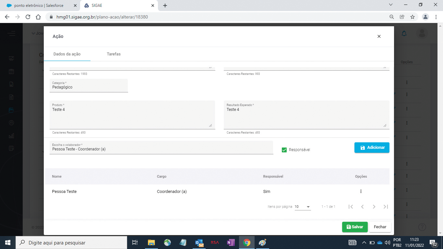Go back in browser history
This screenshot has width=443, height=249.
point(7,17)
